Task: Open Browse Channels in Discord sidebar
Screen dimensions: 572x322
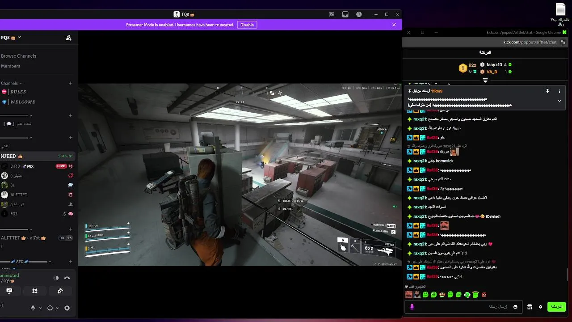Action: [x=18, y=56]
